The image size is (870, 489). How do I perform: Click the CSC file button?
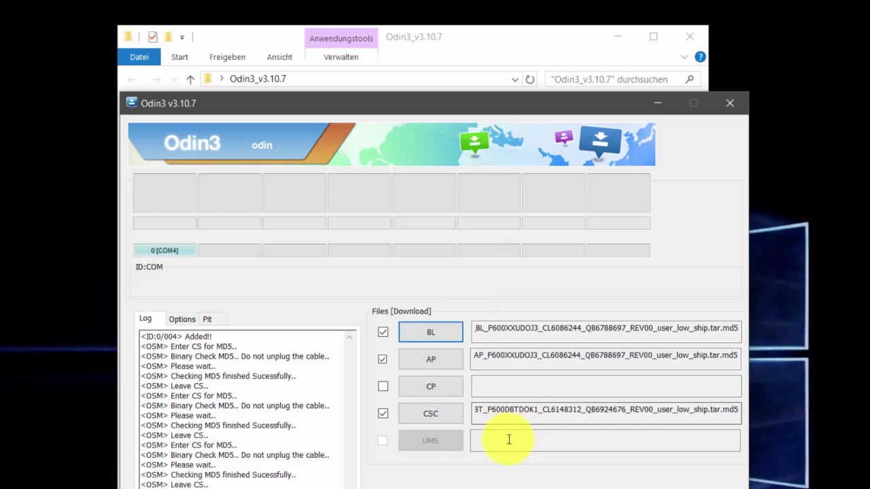[x=431, y=413]
